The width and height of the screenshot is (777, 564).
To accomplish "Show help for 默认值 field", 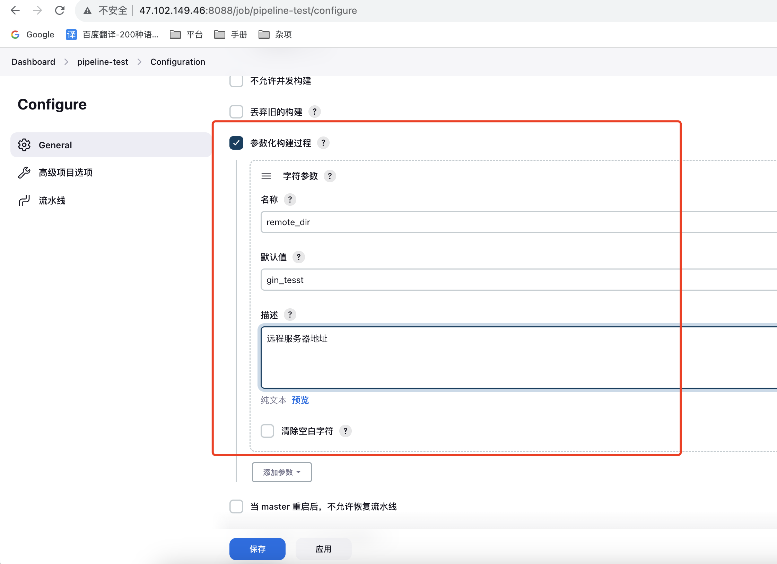I will (299, 257).
